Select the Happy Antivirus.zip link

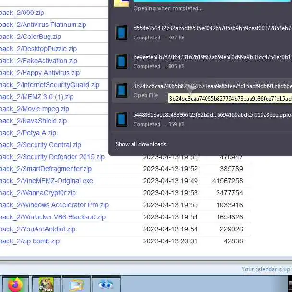tap(40, 73)
